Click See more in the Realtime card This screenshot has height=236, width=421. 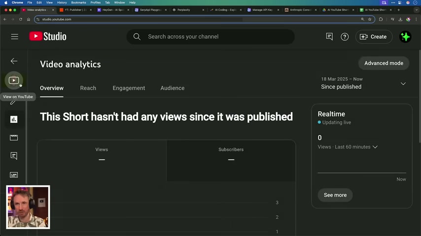335,195
